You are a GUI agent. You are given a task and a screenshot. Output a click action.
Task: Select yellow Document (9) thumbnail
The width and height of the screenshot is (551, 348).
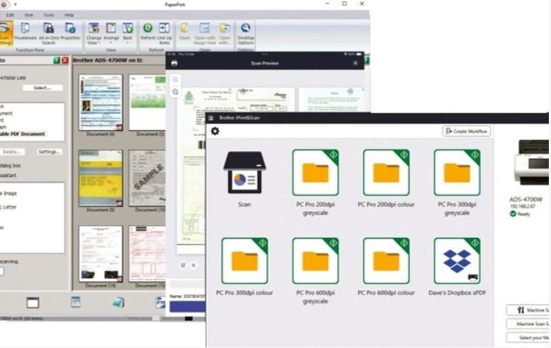[101, 178]
